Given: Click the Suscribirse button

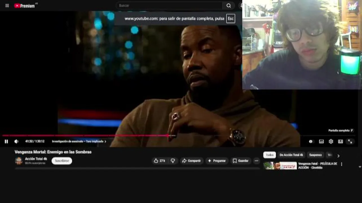Looking at the screenshot, I should (62, 161).
